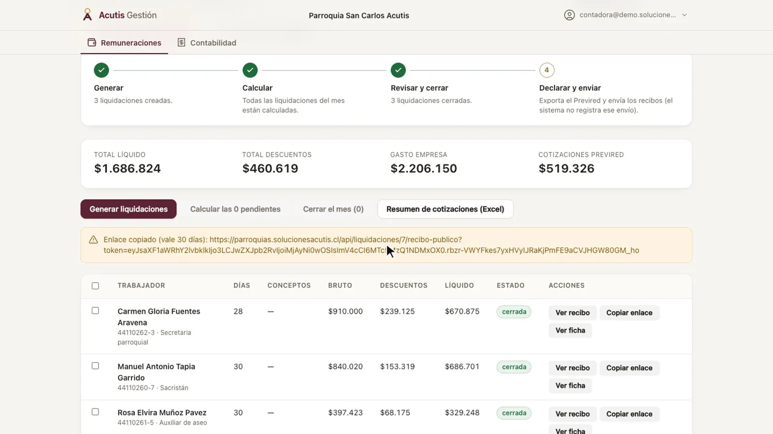The width and height of the screenshot is (773, 434).
Task: Click the Generar step checkmark icon
Action: (x=101, y=70)
